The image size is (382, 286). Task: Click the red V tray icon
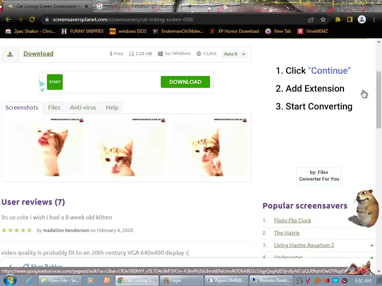coord(308,281)
